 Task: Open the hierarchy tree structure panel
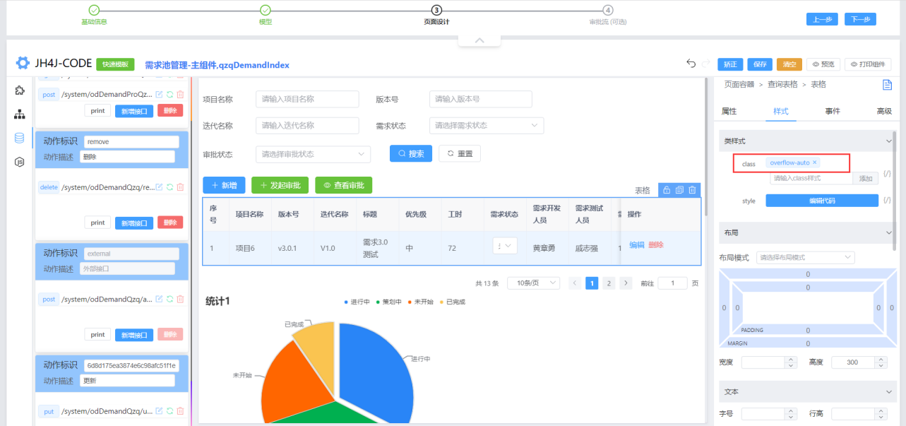20,114
